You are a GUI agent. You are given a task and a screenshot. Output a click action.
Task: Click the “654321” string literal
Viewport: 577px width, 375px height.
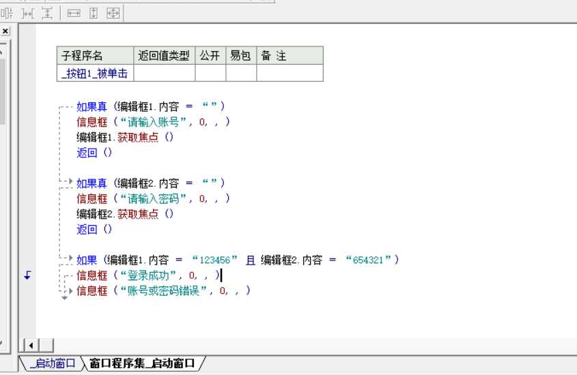point(368,260)
